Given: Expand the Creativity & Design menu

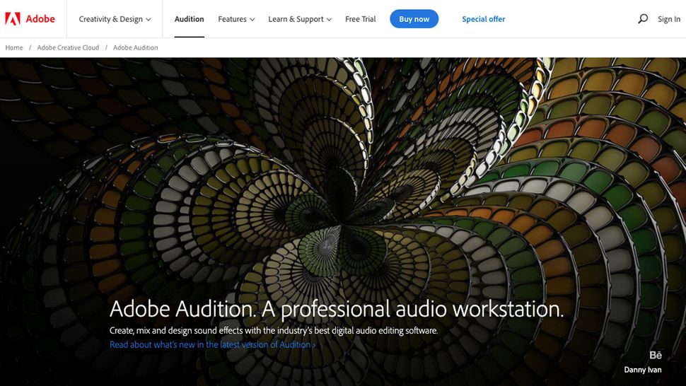Looking at the screenshot, I should coord(115,19).
